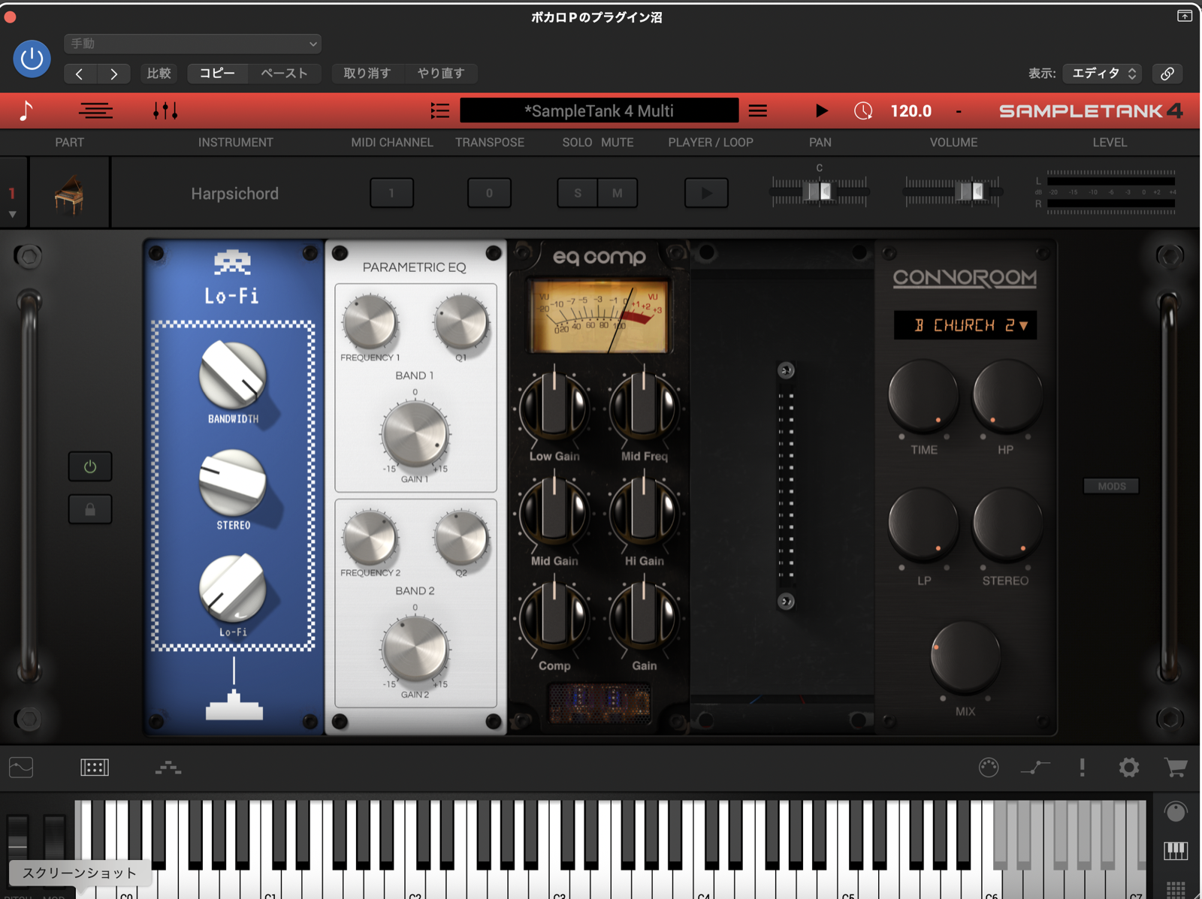Viewport: 1202px width, 899px height.
Task: Toggle the keyboard view icon
Action: point(1176,851)
